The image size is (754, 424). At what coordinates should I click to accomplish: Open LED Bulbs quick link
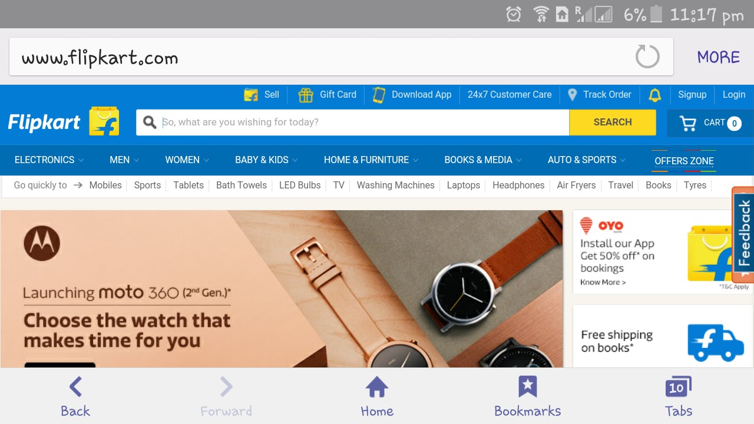click(300, 185)
